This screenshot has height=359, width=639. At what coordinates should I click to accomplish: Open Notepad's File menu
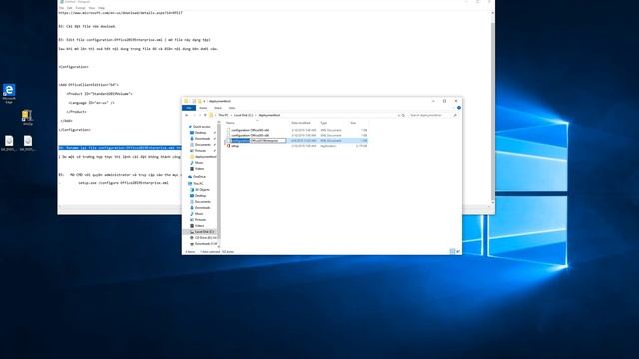62,8
